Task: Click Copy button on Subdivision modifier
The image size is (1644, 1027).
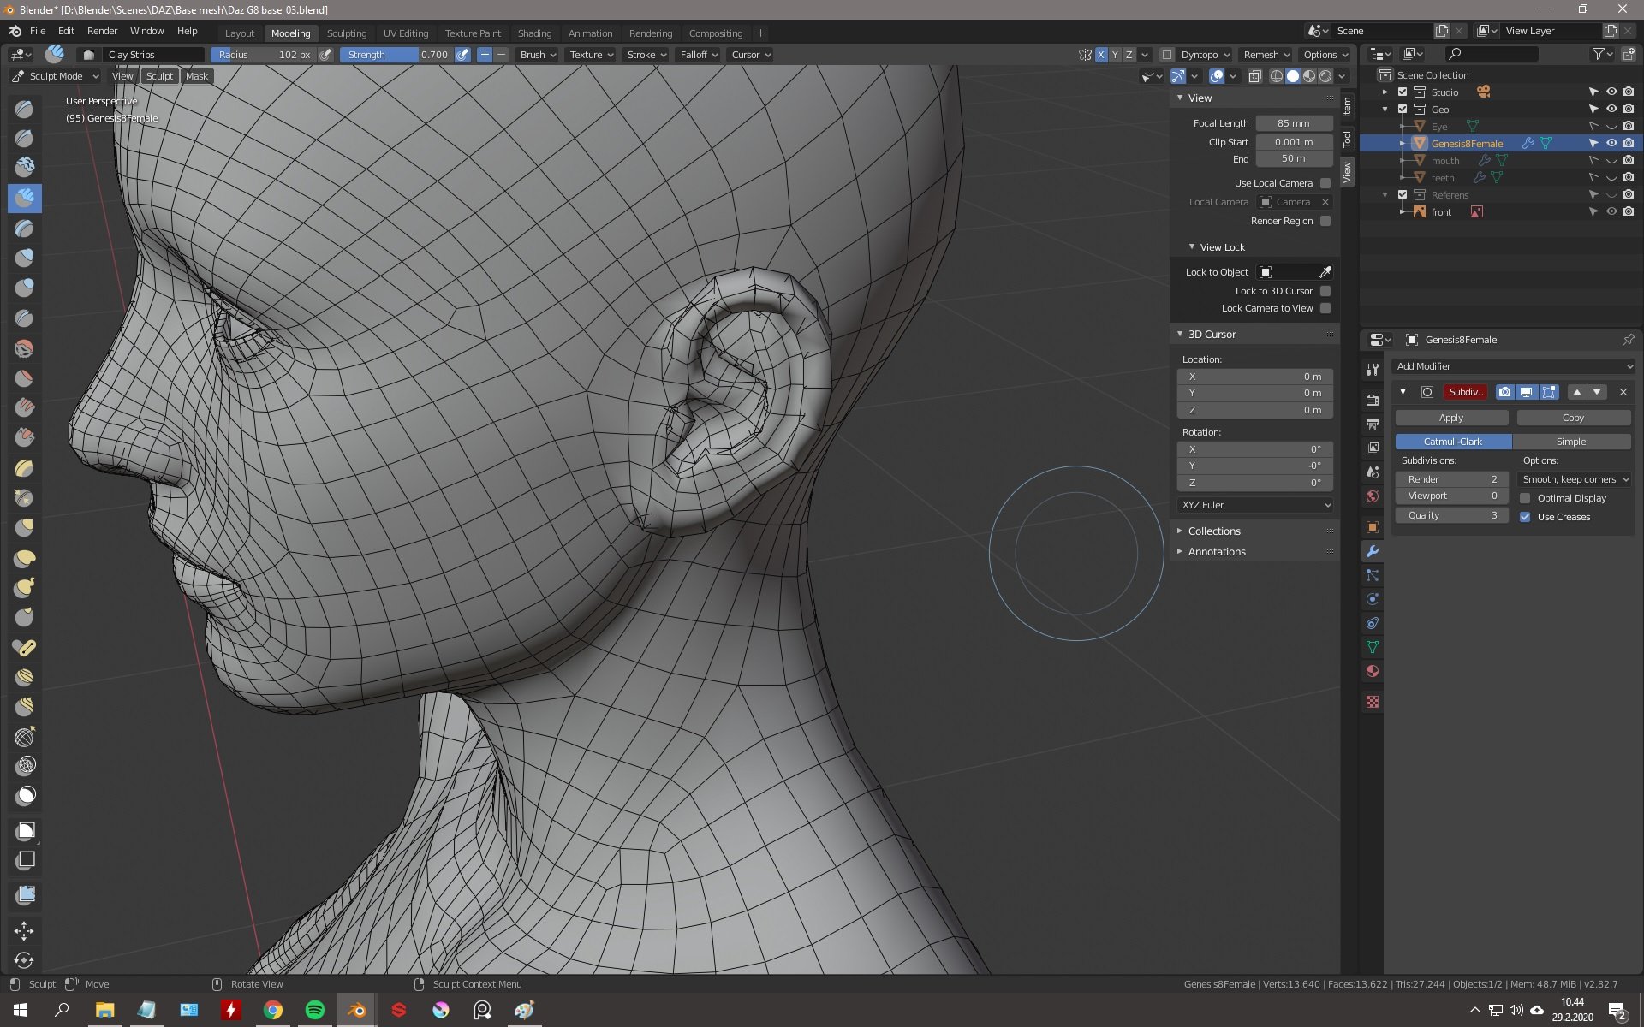Action: tap(1574, 417)
